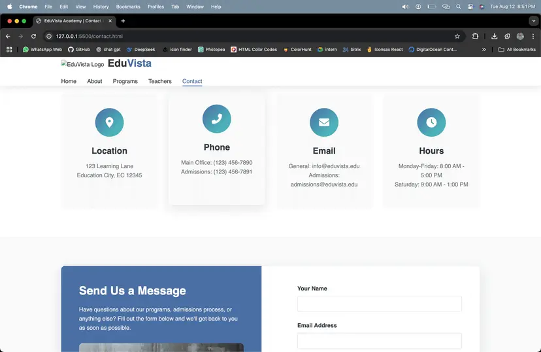Bookmark this page with the star icon

click(x=457, y=37)
